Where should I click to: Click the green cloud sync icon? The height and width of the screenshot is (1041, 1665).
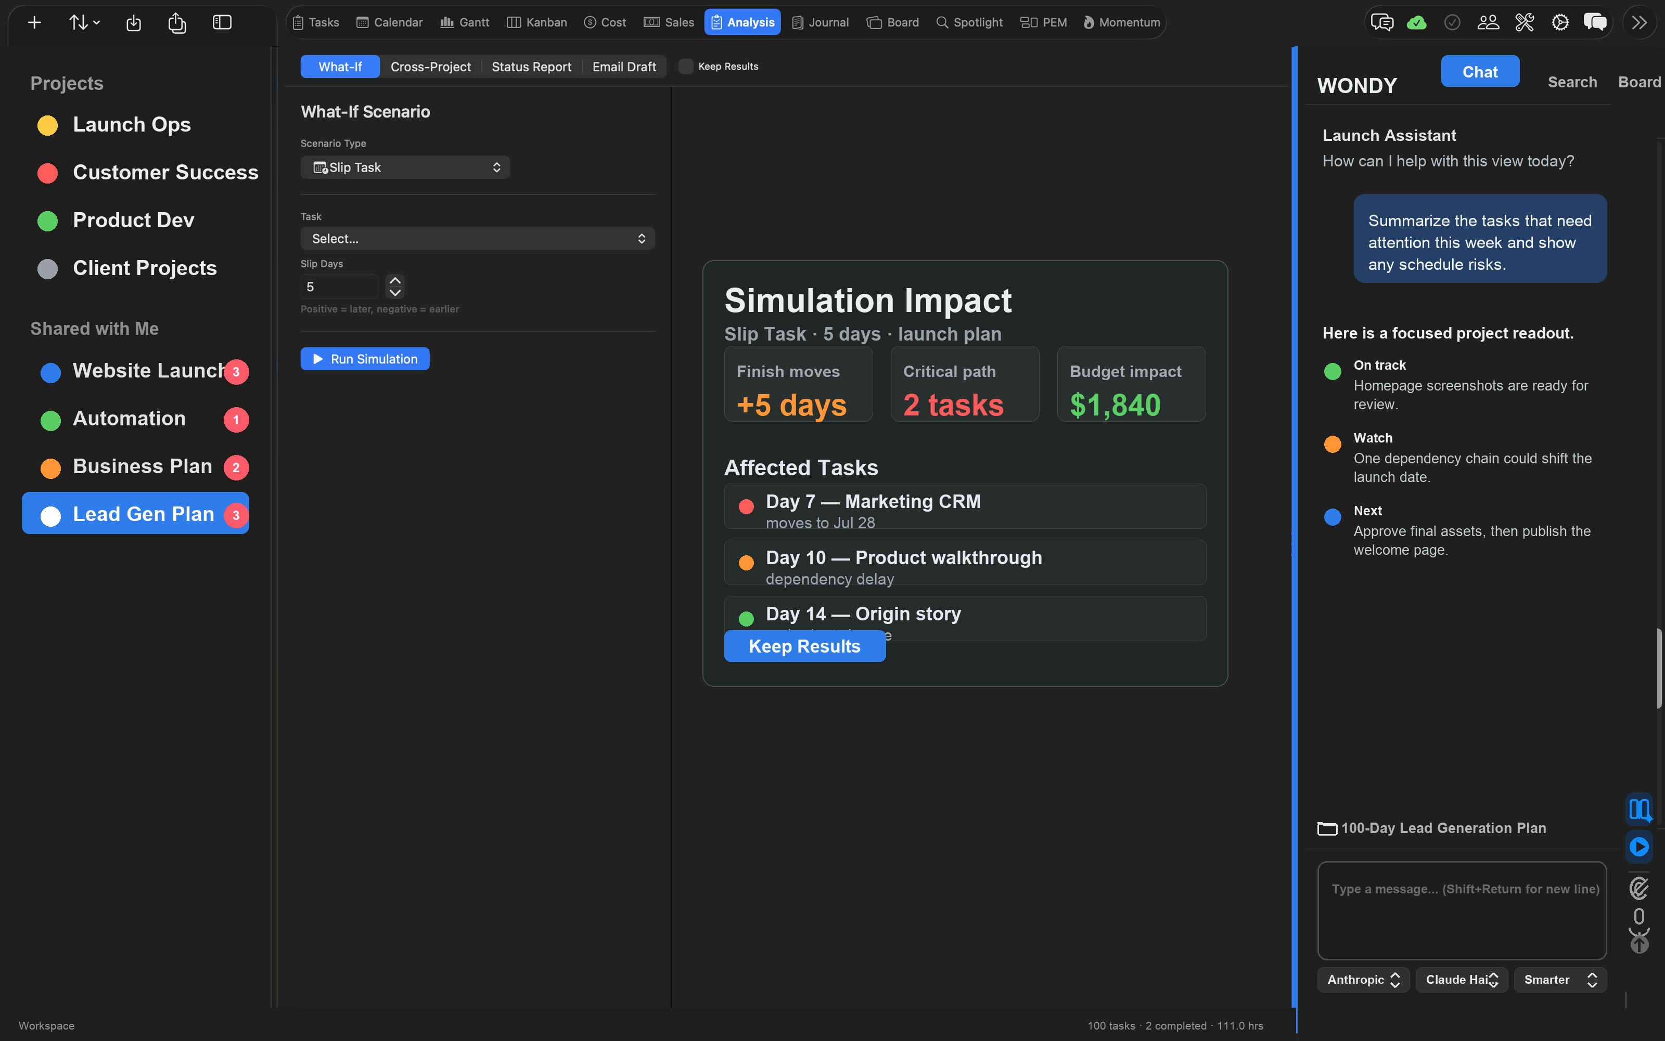[x=1416, y=23]
